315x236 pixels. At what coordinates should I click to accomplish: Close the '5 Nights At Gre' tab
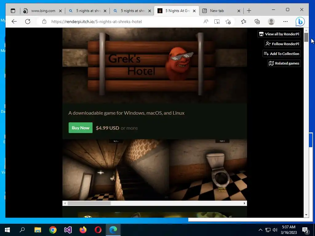click(x=194, y=11)
